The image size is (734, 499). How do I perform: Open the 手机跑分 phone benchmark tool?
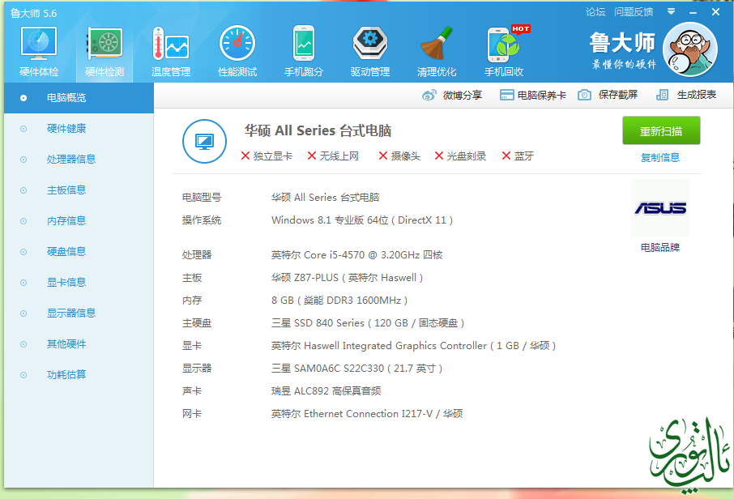pyautogui.click(x=304, y=52)
